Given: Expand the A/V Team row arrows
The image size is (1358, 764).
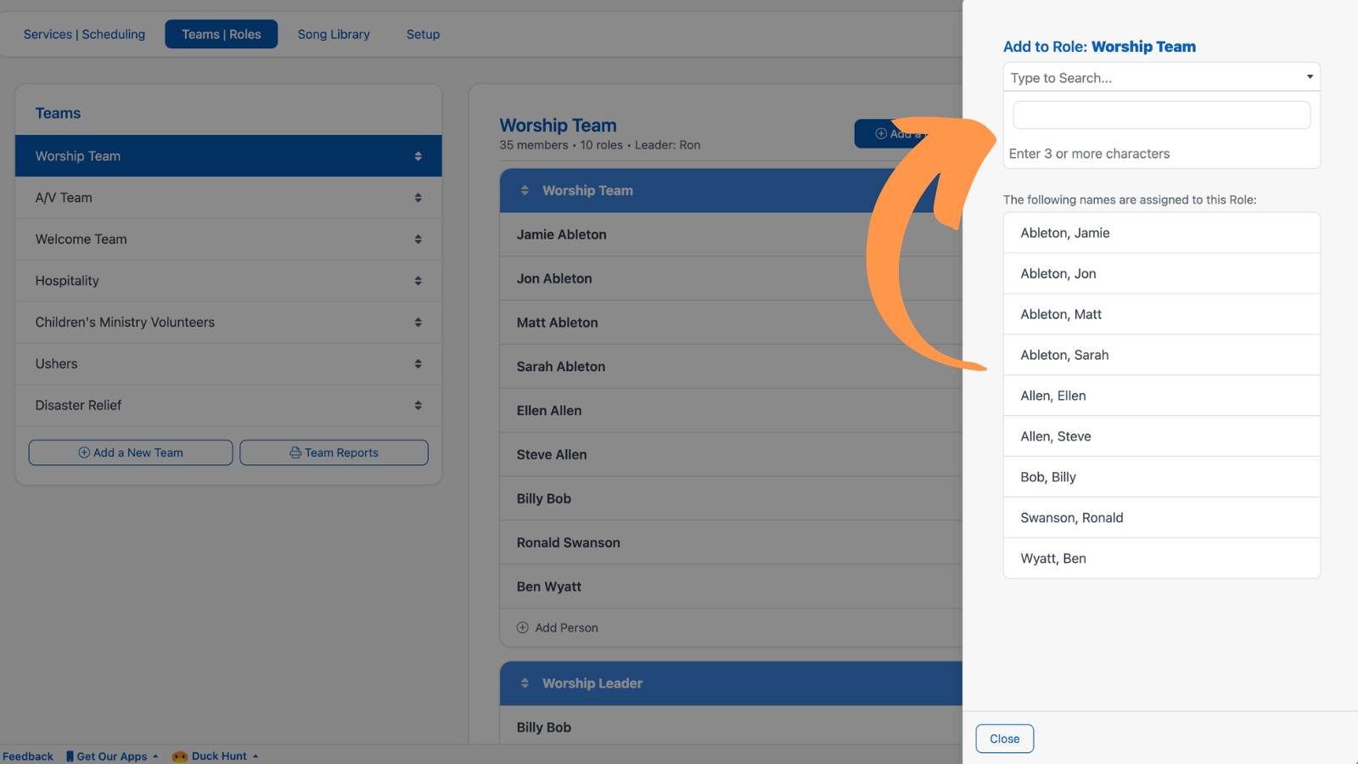Looking at the screenshot, I should [418, 198].
